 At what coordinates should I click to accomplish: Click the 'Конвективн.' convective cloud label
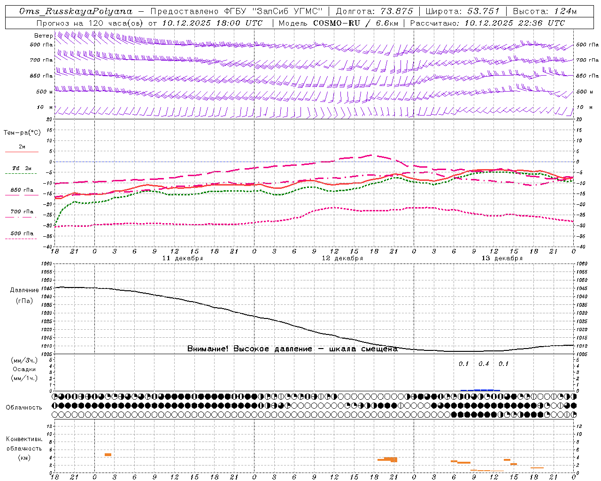pos(24,439)
